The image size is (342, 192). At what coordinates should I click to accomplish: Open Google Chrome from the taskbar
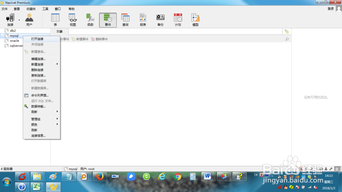[177, 177]
